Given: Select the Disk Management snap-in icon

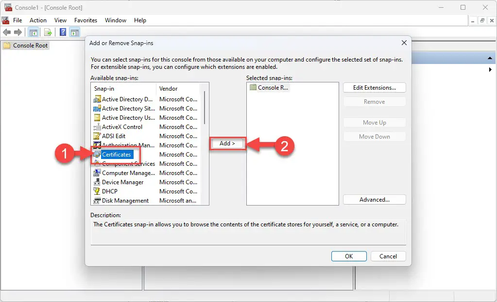Looking at the screenshot, I should (97, 201).
